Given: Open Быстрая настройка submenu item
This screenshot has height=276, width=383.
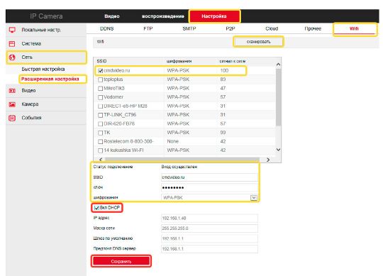Looking at the screenshot, I should tap(43, 69).
